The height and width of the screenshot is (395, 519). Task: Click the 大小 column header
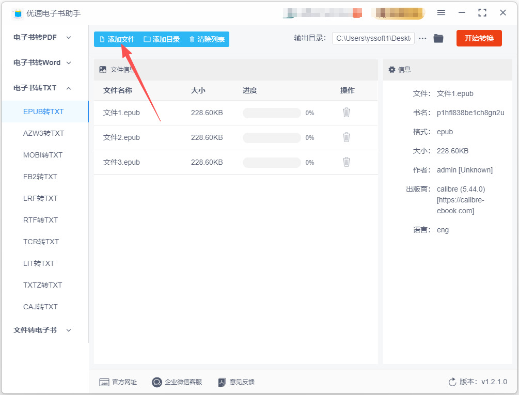[x=198, y=90]
